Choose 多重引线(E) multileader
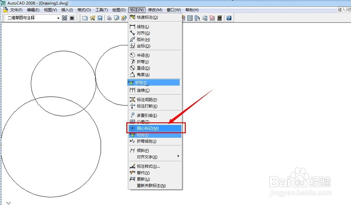The width and height of the screenshot is (351, 205). [x=155, y=115]
